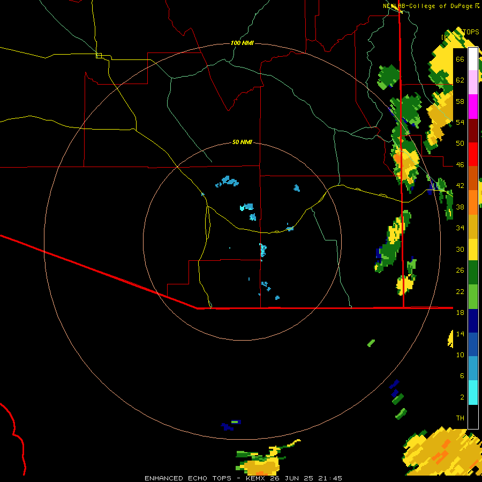
Task: Click the legend value '66'
Action: [x=460, y=59]
